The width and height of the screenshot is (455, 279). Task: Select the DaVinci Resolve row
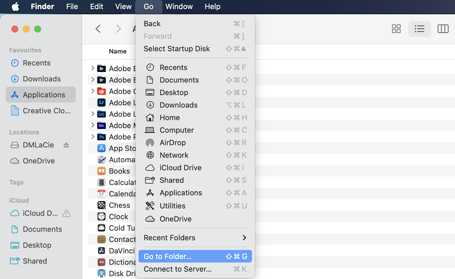click(112, 251)
